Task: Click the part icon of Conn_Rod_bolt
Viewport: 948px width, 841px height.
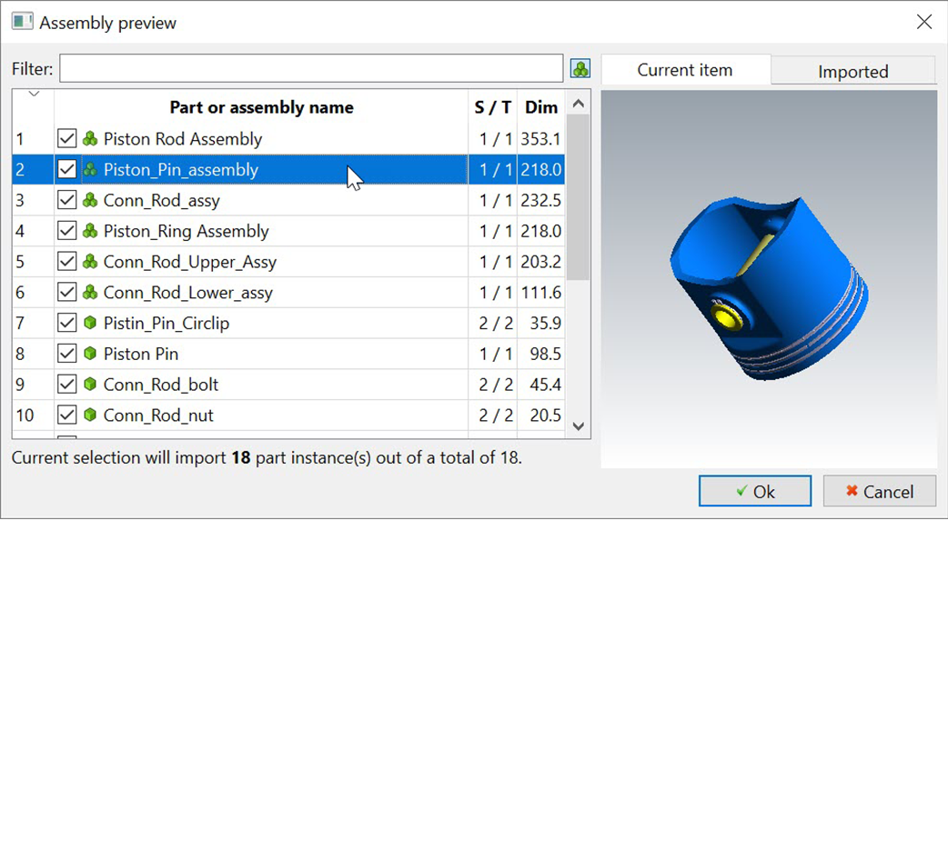Action: [90, 385]
